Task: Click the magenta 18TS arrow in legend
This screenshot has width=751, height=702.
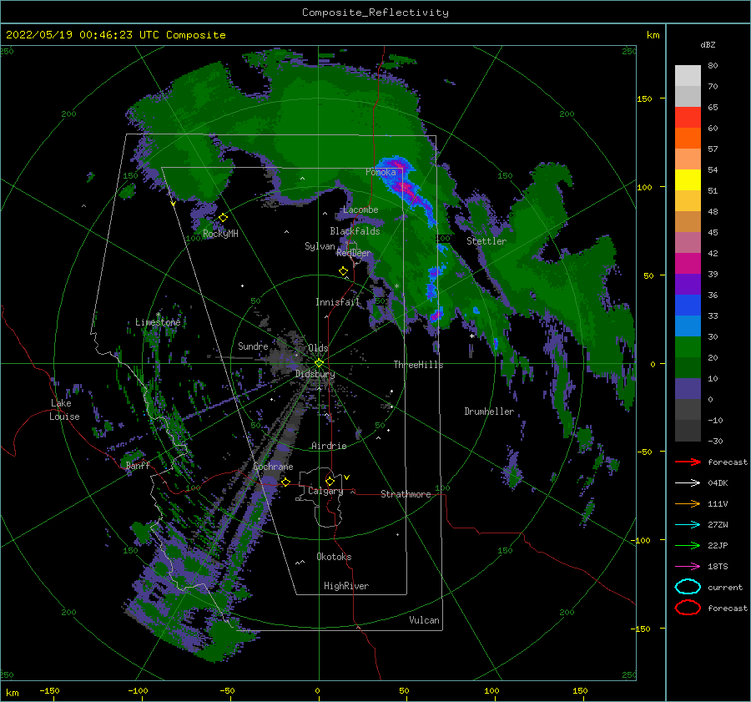Action: click(688, 567)
